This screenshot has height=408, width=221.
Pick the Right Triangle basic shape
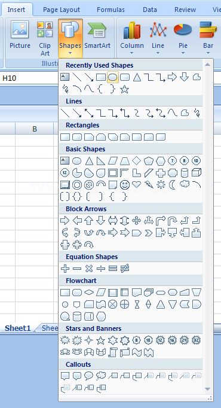coord(101,161)
